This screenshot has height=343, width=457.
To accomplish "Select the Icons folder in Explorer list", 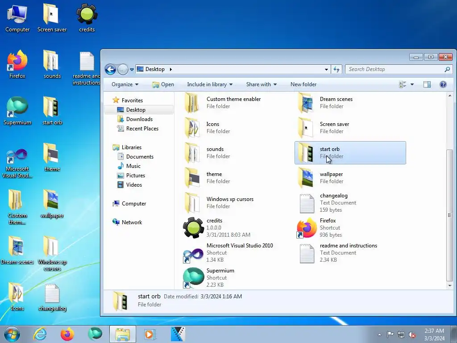I will coord(237,128).
